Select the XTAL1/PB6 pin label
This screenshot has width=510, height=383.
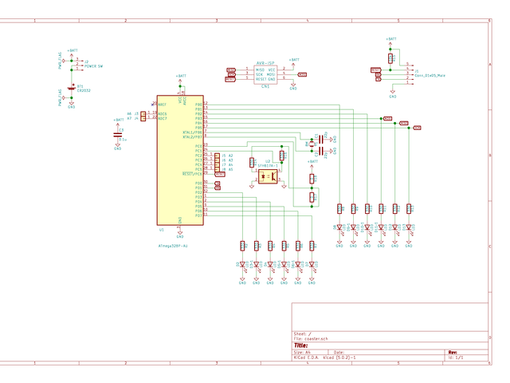(x=192, y=133)
